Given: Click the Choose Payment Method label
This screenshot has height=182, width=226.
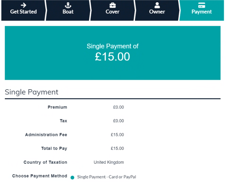Looking at the screenshot, I should [40, 176].
